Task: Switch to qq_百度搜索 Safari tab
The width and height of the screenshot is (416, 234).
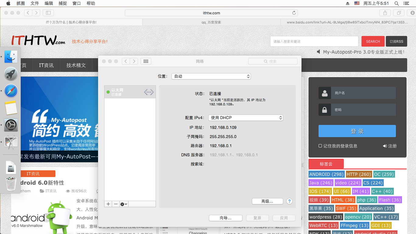Action: coord(211,22)
